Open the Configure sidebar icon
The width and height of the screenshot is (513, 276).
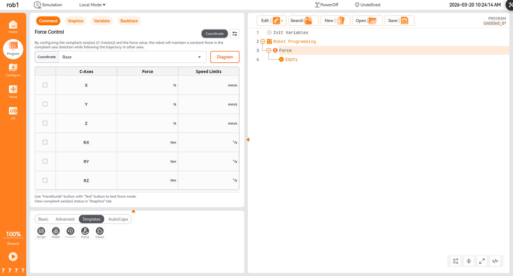pos(13,70)
